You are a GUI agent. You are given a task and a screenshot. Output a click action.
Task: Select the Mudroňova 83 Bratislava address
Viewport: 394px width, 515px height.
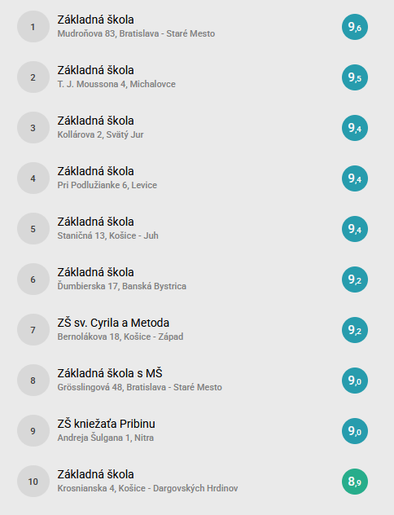click(136, 34)
